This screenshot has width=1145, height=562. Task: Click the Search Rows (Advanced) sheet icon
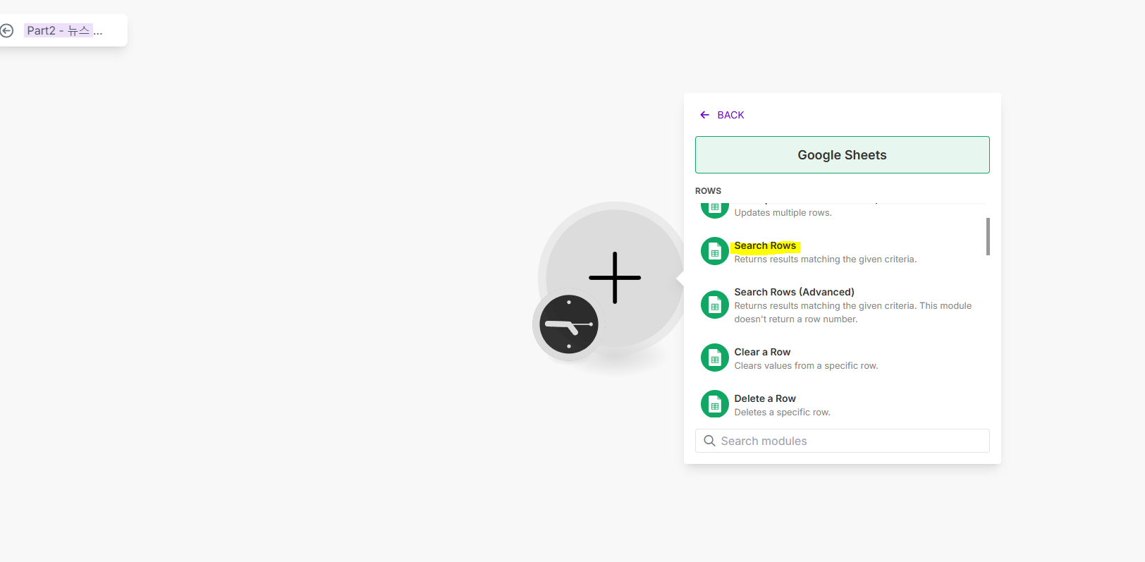[714, 305]
